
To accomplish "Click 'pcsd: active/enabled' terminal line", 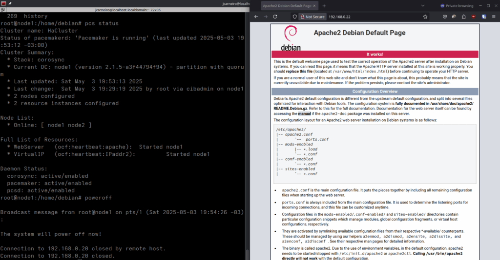I will tap(41, 191).
